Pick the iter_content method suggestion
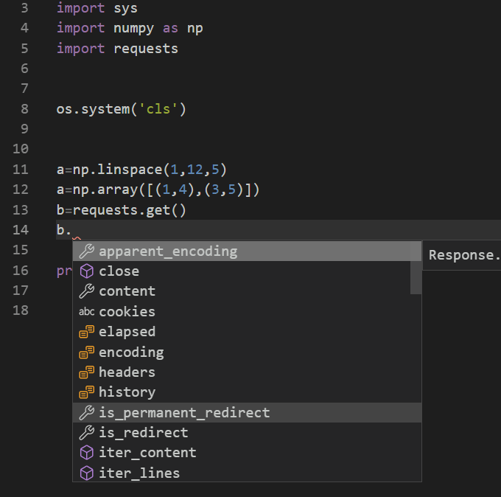 247,453
